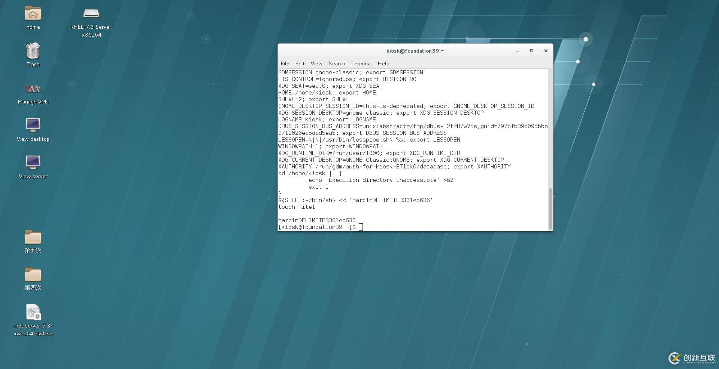The height and width of the screenshot is (369, 719).
Task: Select the 第四次 folder icon
Action: (x=33, y=274)
